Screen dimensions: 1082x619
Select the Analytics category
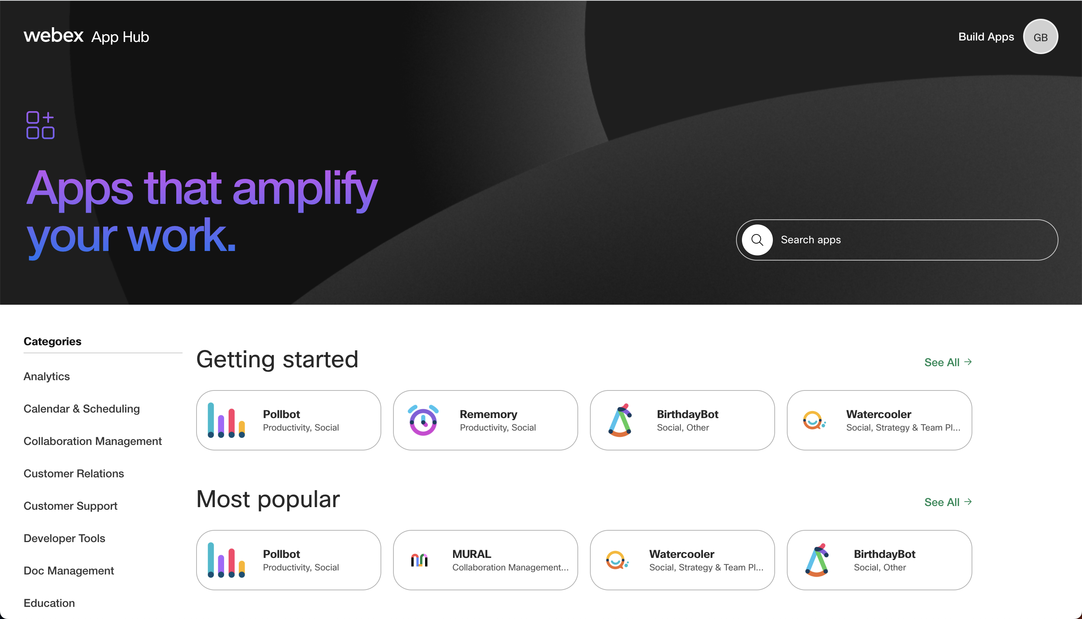46,376
